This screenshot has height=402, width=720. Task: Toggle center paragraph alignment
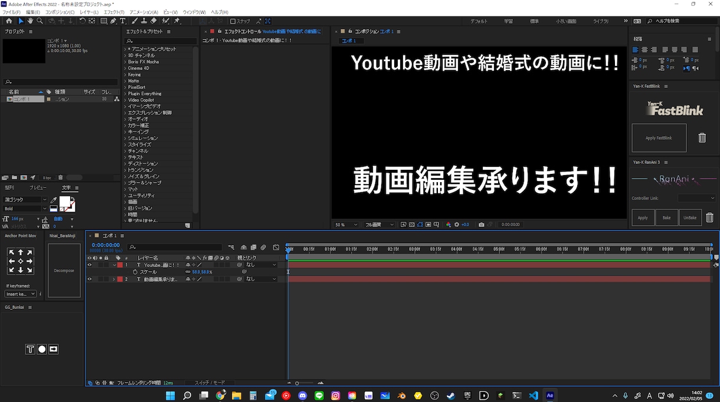click(644, 50)
